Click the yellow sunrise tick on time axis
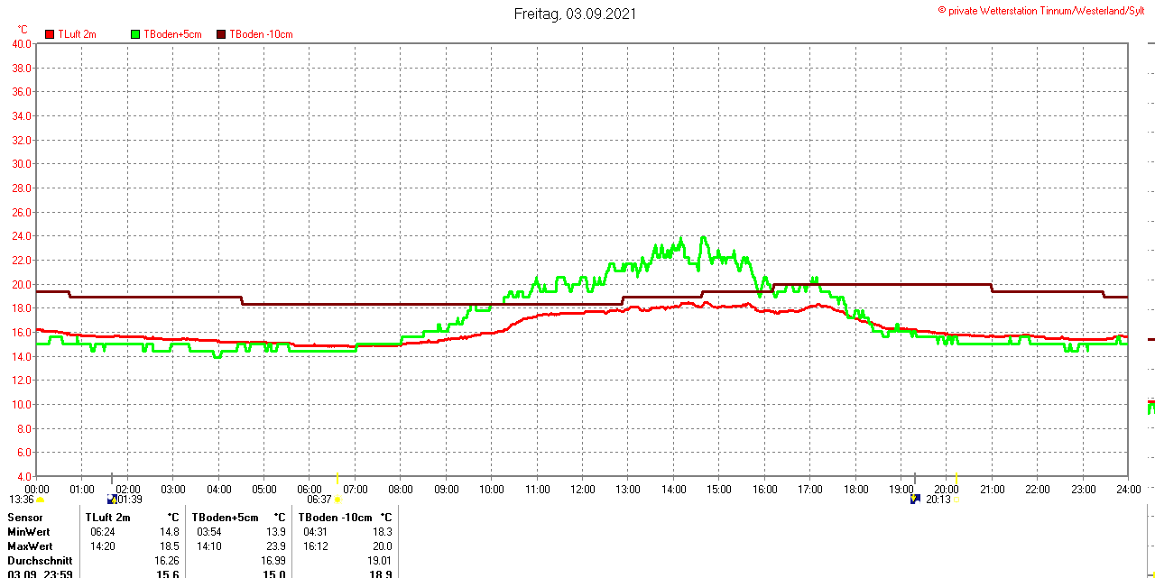Screen dimensions: 1155x578 click(337, 478)
